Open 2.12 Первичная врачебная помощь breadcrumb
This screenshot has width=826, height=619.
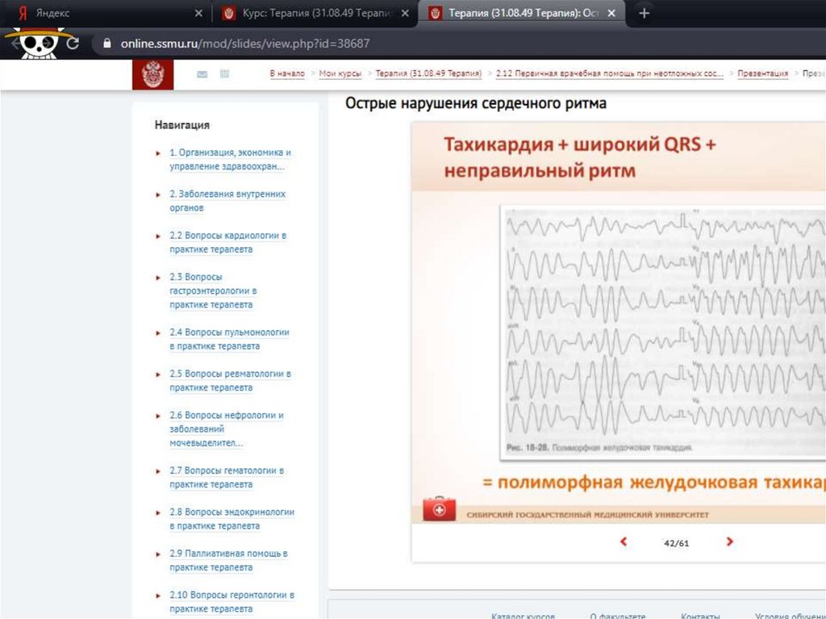tap(610, 73)
